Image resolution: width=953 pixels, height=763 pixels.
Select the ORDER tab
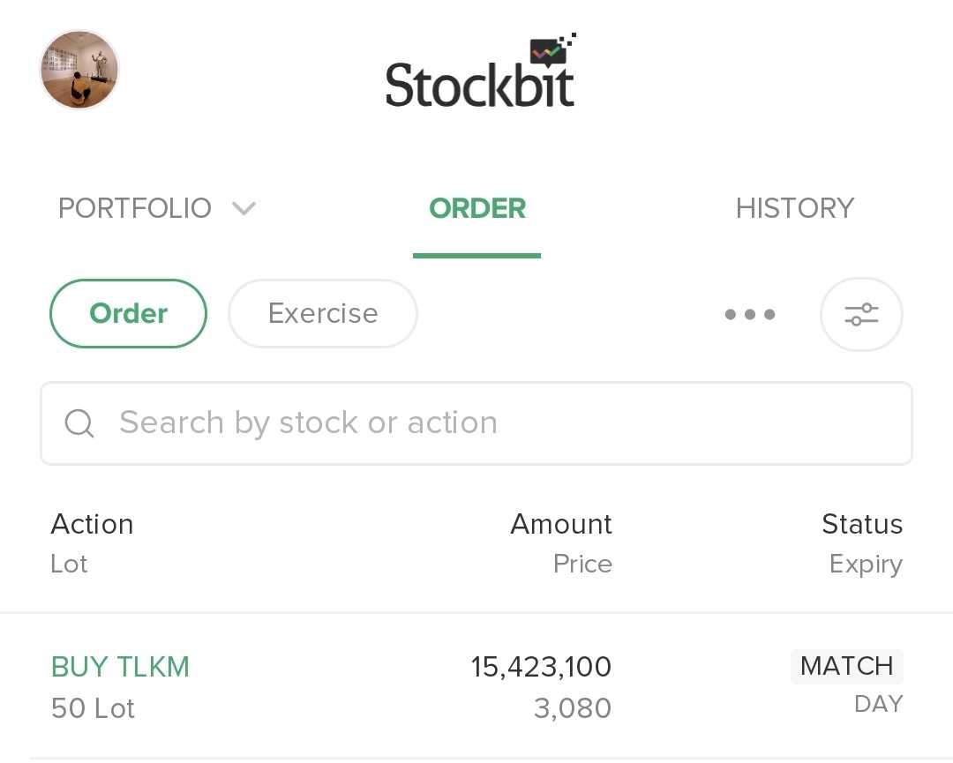476,209
